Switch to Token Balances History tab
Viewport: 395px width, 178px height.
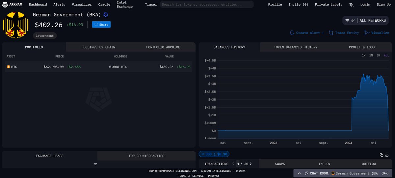[x=296, y=47]
